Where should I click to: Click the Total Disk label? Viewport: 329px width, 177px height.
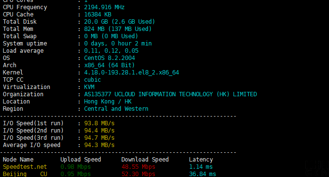20,22
